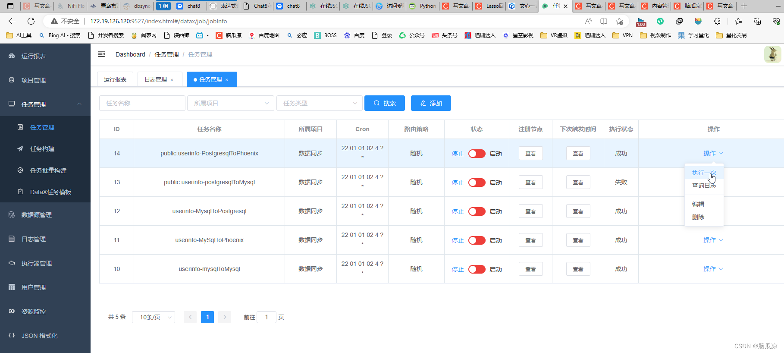Click the 任务批量构建 icon in sidebar
Viewport: 784px width, 353px height.
click(x=20, y=170)
